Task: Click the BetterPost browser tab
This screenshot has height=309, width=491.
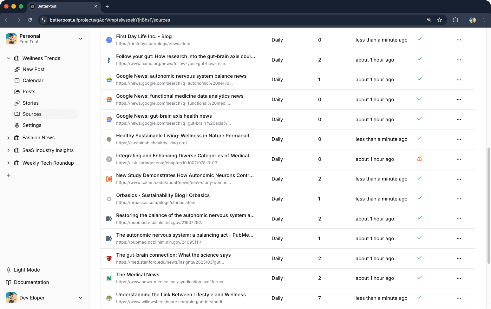Action: tap(47, 6)
